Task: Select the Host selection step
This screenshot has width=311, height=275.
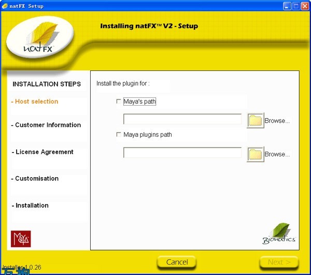Action: pos(35,102)
